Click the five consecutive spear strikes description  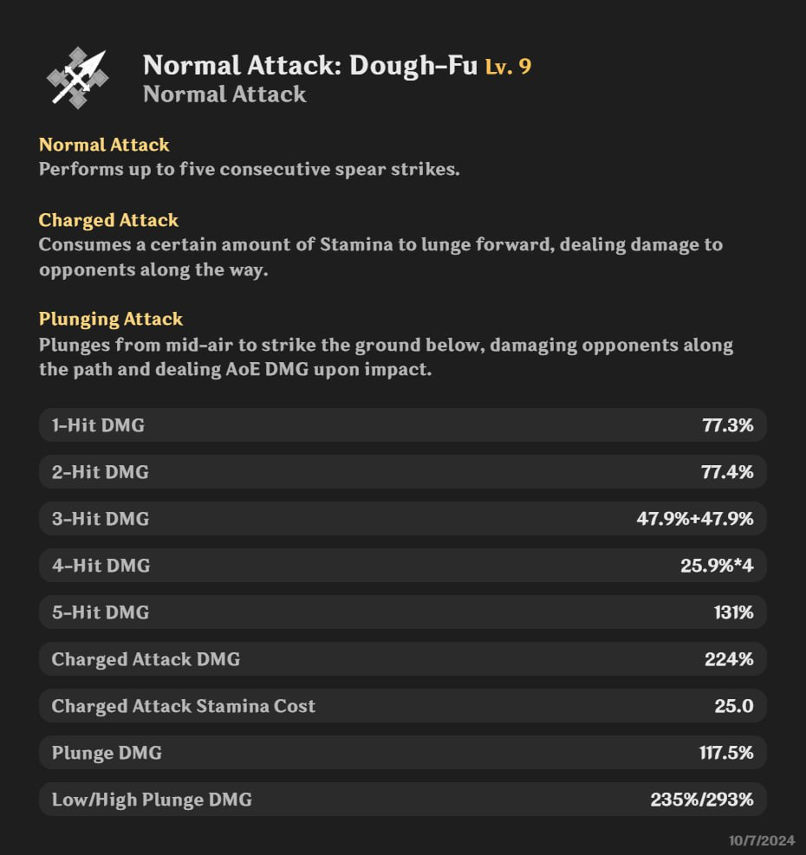pyautogui.click(x=249, y=169)
